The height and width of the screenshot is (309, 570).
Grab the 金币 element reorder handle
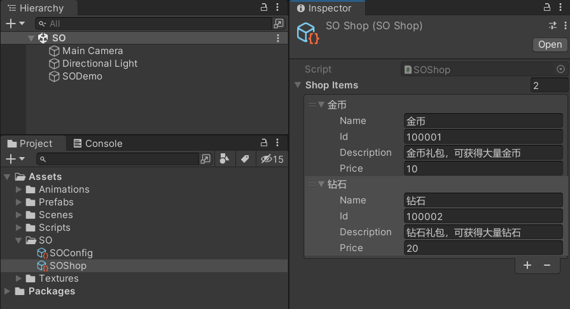tap(312, 105)
